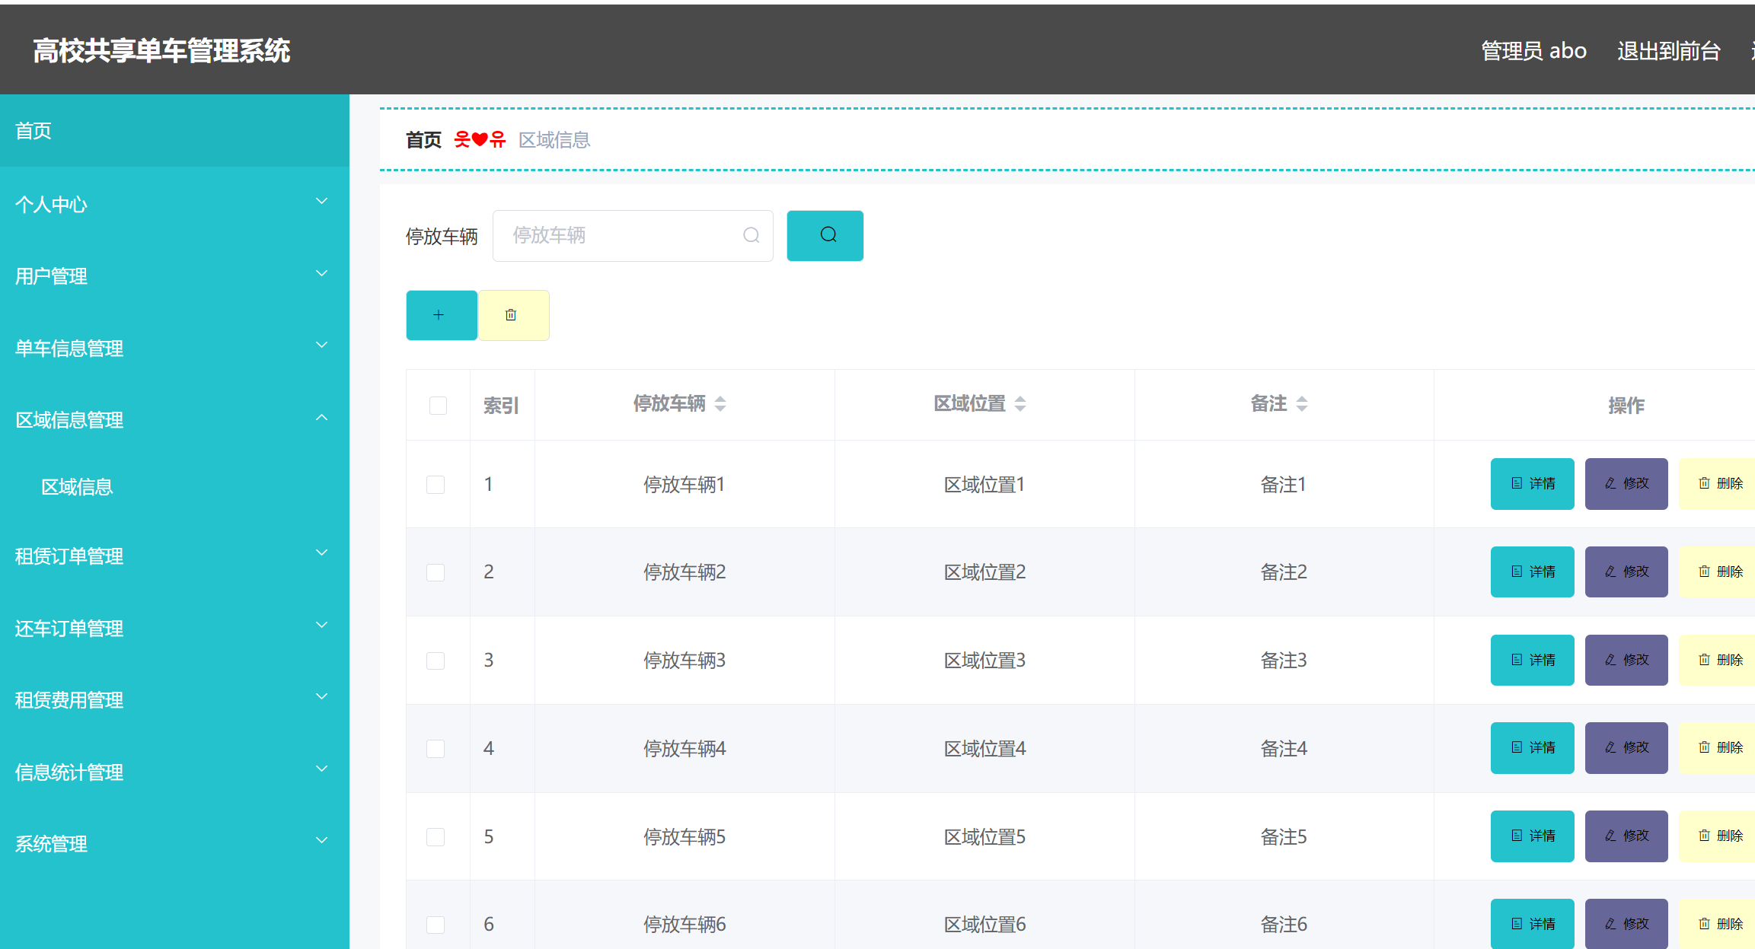This screenshot has height=949, width=1755.
Task: Toggle the select-all header checkbox
Action: tap(438, 406)
